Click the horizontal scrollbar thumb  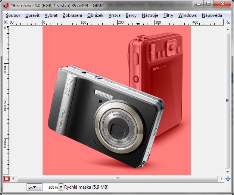coord(117,179)
